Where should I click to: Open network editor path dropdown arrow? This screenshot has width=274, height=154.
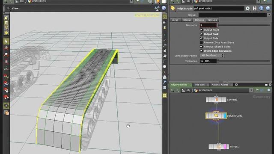251,90
